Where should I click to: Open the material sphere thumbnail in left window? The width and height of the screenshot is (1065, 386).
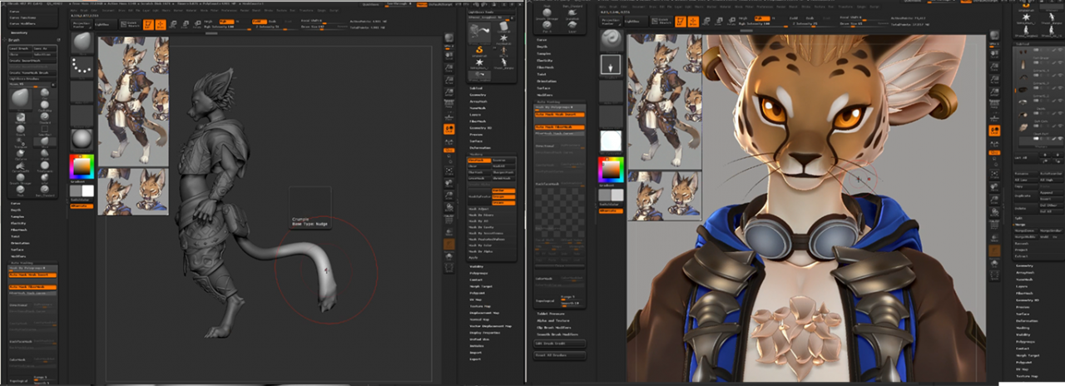coord(82,138)
